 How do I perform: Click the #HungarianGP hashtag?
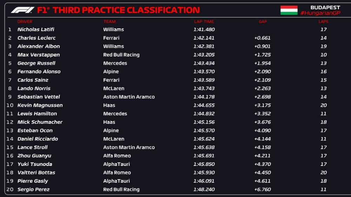point(320,13)
